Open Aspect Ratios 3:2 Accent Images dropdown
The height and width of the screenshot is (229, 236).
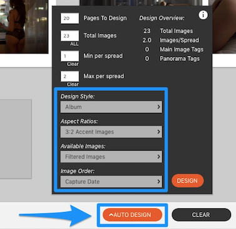pyautogui.click(x=111, y=132)
